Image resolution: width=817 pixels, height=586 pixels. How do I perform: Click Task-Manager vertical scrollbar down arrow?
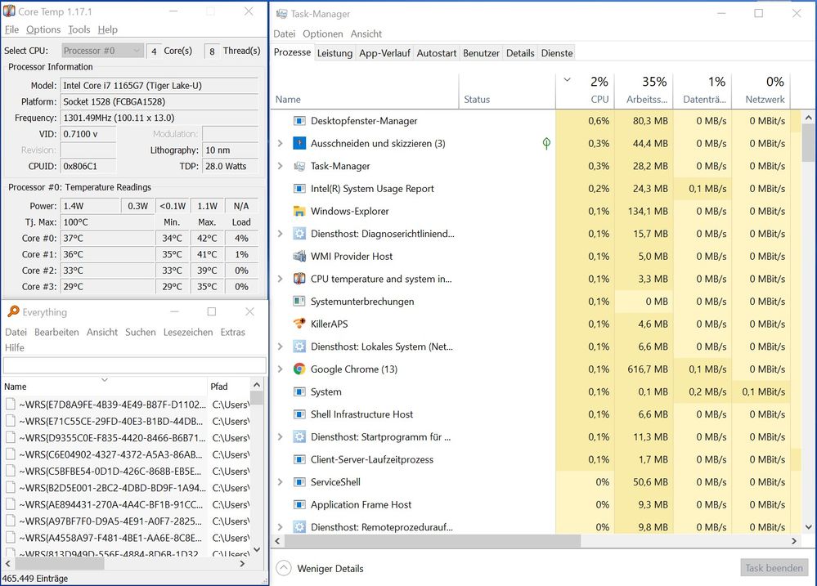pos(808,527)
